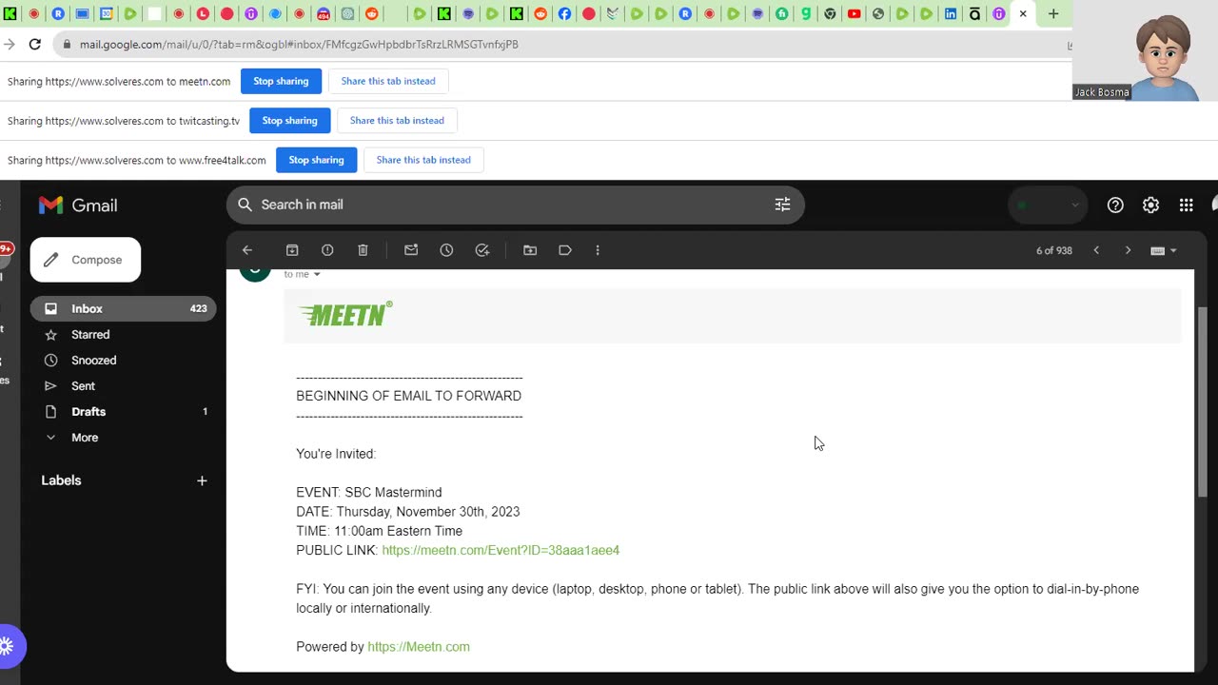Stop sharing to twitcasting.tv
1218x685 pixels.
point(289,121)
